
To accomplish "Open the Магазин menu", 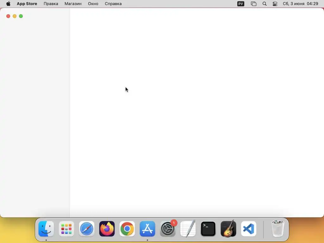I will point(73,4).
